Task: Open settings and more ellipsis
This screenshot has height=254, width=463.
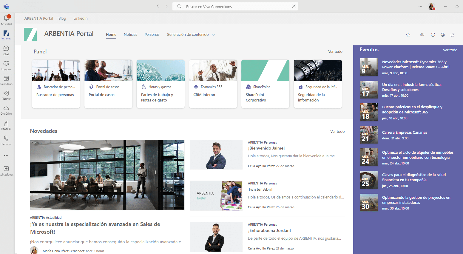Action: tap(420, 6)
